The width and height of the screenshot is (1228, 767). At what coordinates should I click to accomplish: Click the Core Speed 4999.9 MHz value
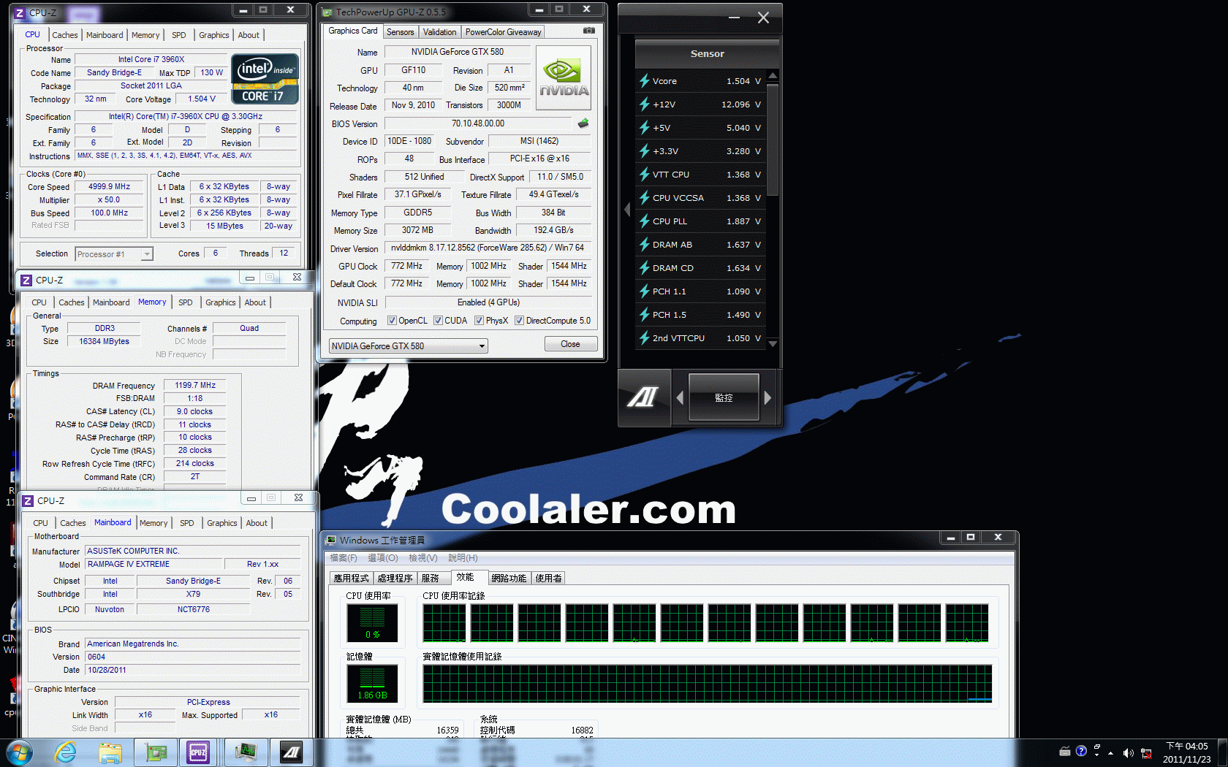click(110, 187)
